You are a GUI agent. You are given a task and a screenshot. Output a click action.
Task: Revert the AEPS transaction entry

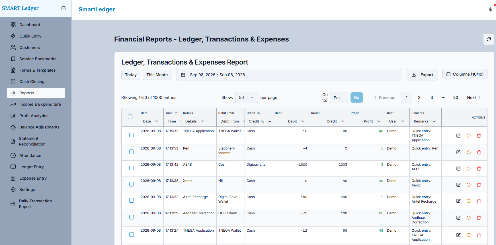tap(469, 169)
